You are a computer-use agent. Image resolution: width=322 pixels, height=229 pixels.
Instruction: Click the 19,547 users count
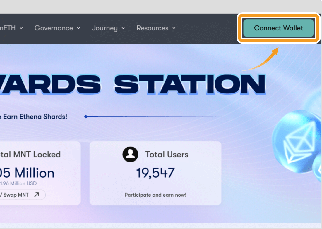(x=155, y=173)
